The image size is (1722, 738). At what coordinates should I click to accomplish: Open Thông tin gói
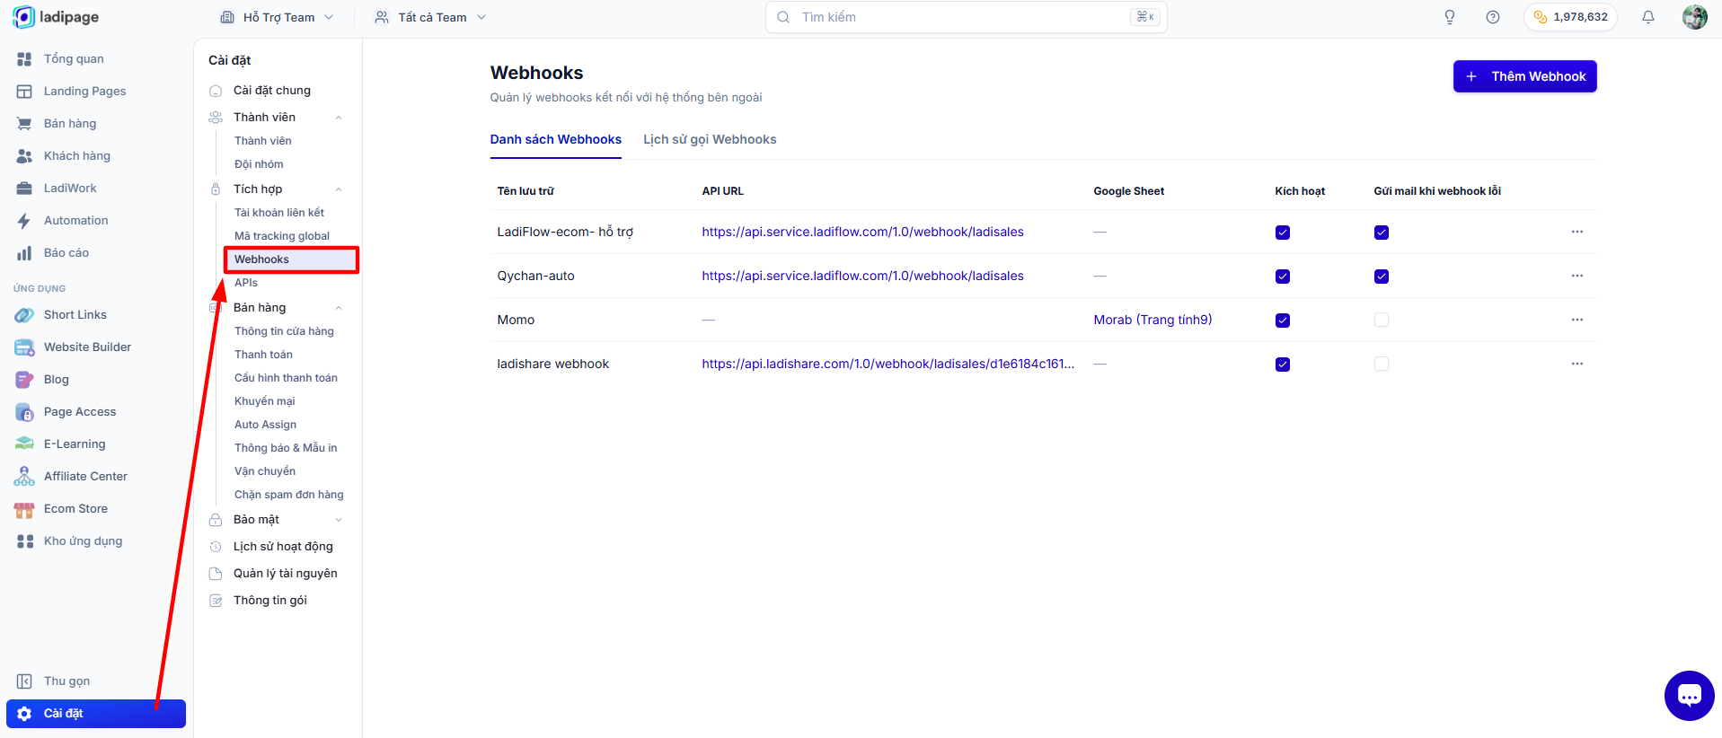270,601
